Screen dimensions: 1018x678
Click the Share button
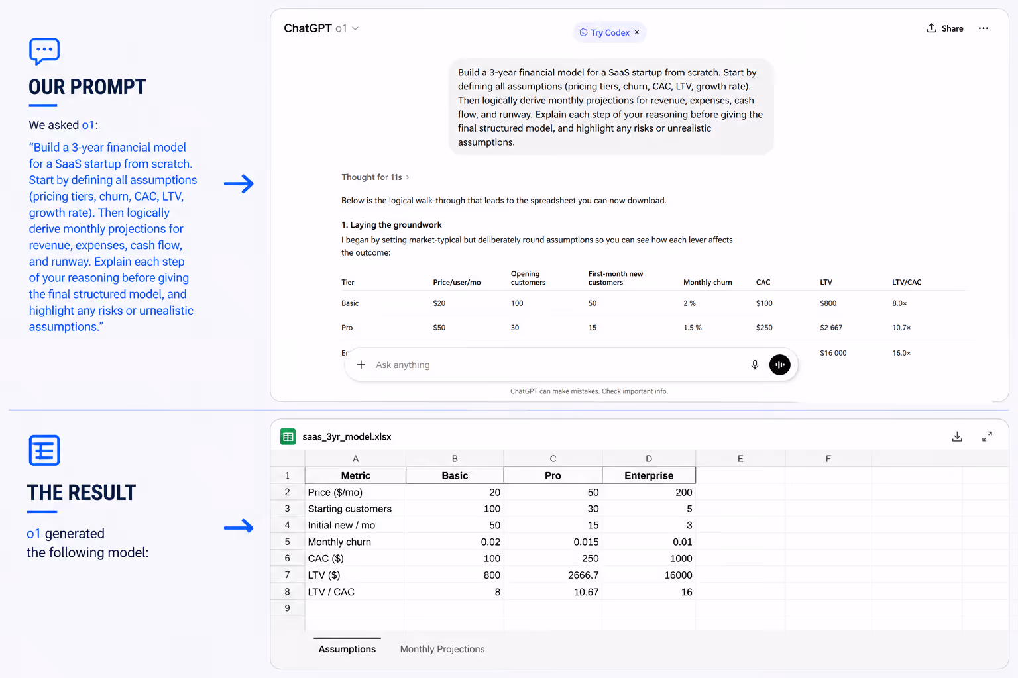click(x=945, y=28)
